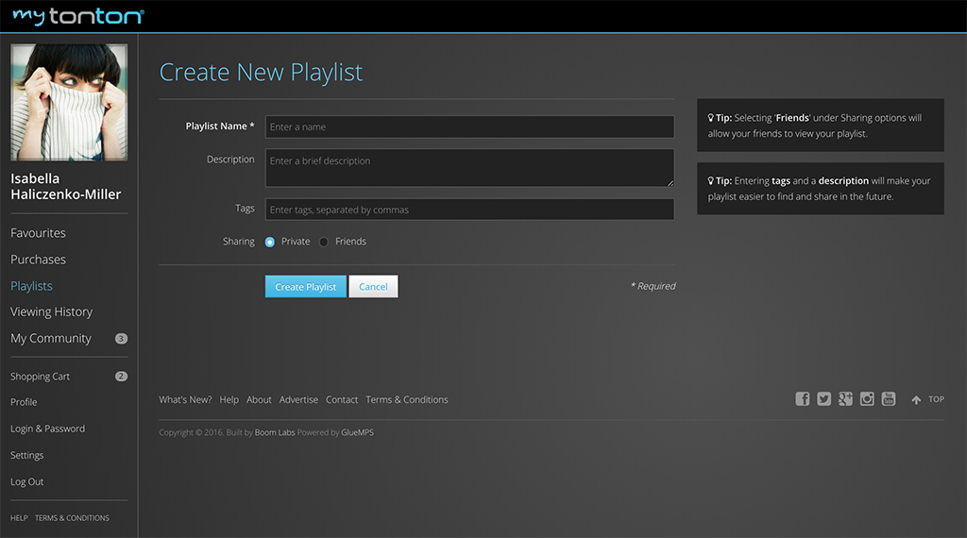Open the Boom Labs link in footer
The width and height of the screenshot is (967, 538).
click(x=275, y=432)
